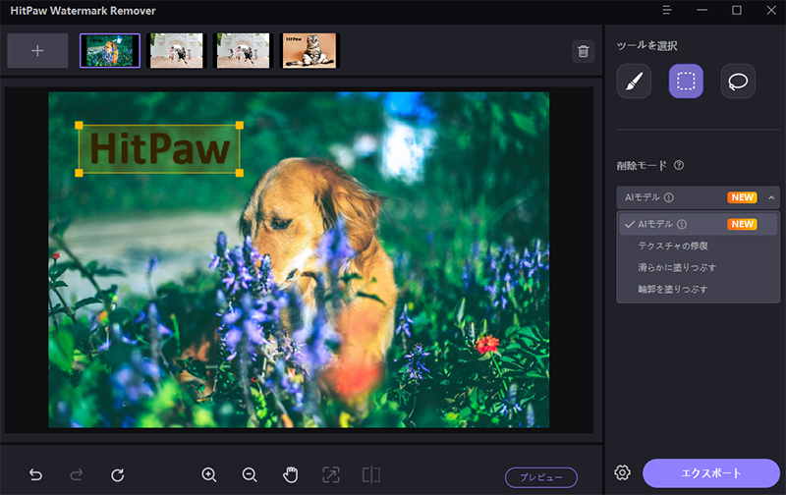The image size is (786, 495).
Task: Open settings via the gear icon
Action: [622, 472]
